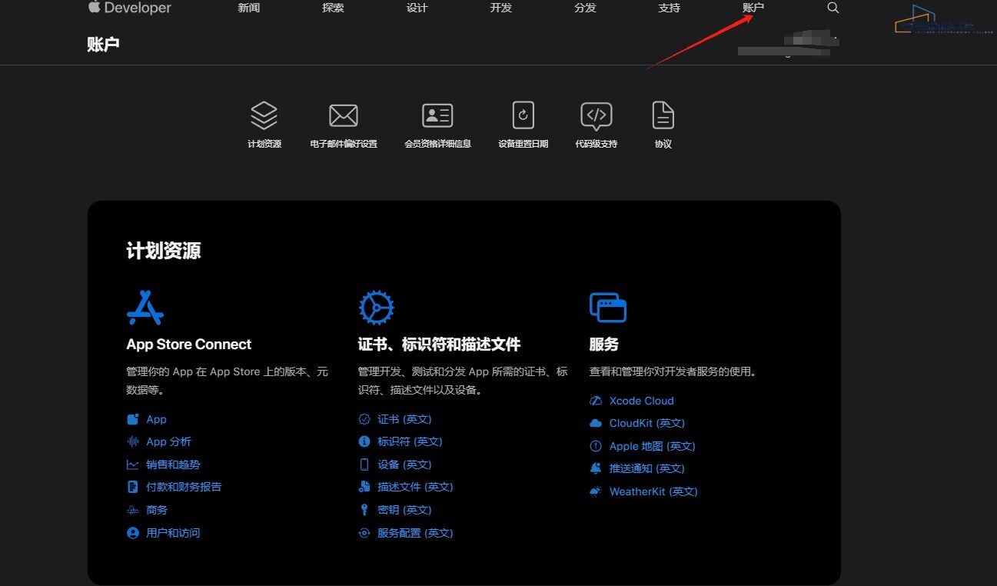Viewport: 997px width, 586px height.
Task: Click the App Store Connect heading
Action: 189,345
